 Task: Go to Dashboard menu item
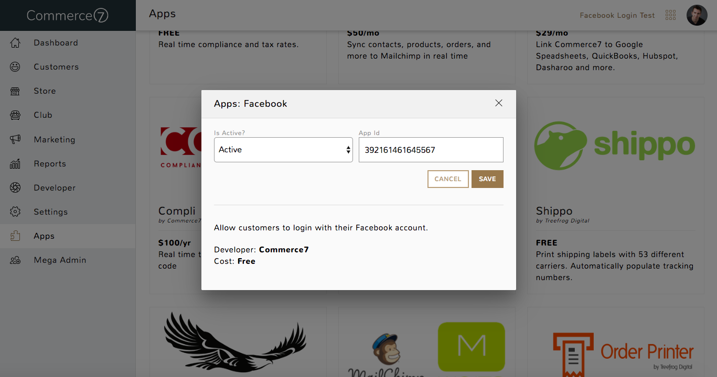pos(56,43)
